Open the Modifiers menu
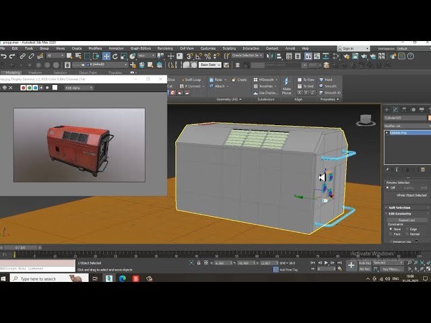The height and width of the screenshot is (323, 431). click(x=95, y=48)
